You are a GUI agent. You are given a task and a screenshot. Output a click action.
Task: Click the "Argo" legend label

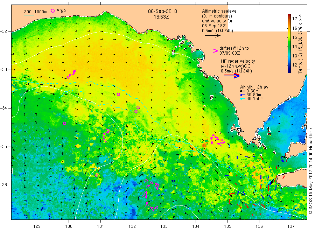[x=61, y=10]
